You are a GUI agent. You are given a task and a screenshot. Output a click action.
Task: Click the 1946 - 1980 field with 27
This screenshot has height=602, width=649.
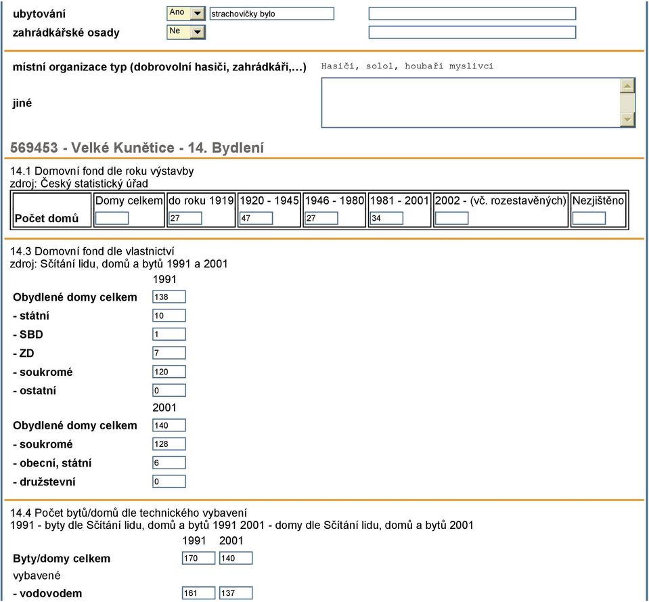click(x=321, y=218)
